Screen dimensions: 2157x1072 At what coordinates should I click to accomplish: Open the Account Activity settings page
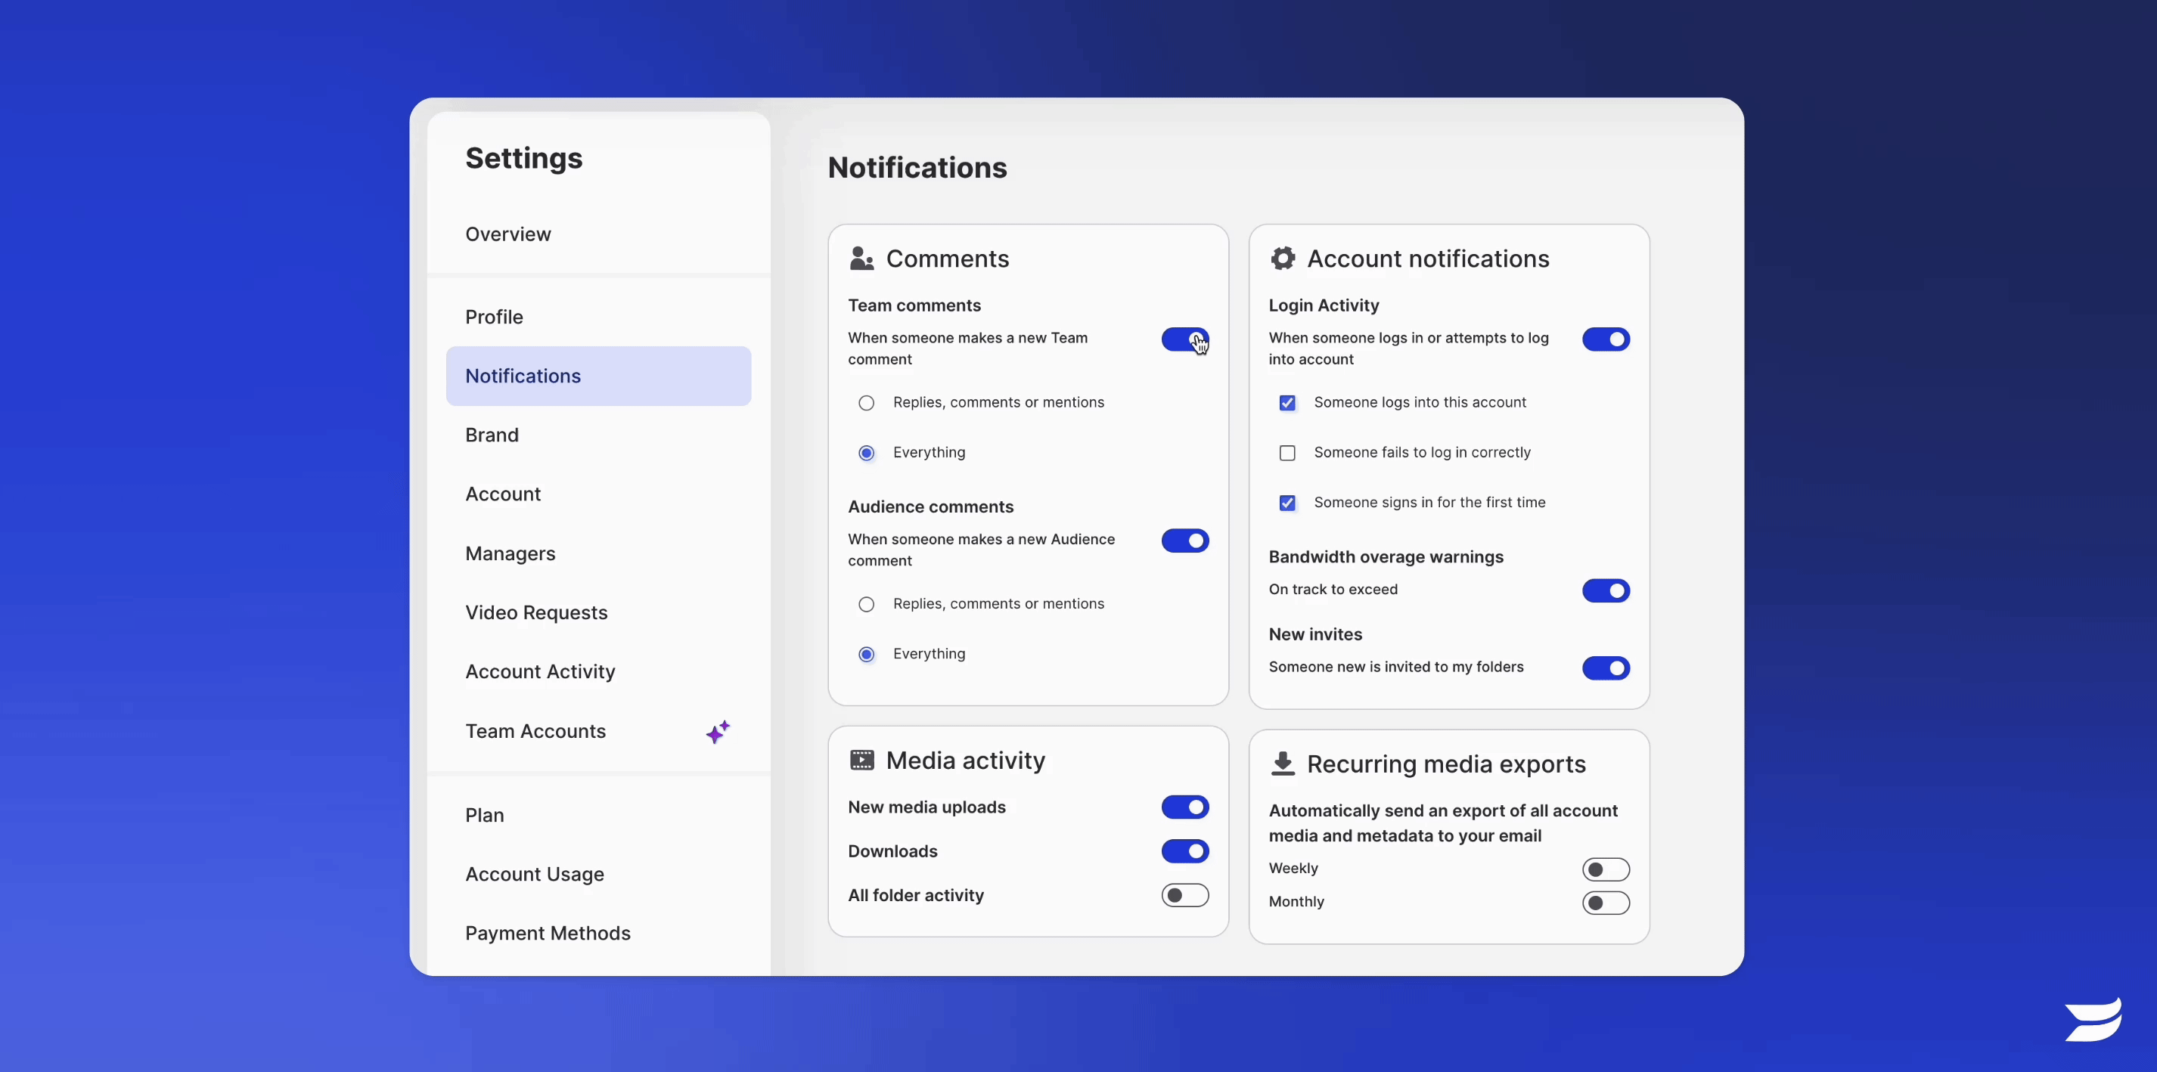(539, 671)
